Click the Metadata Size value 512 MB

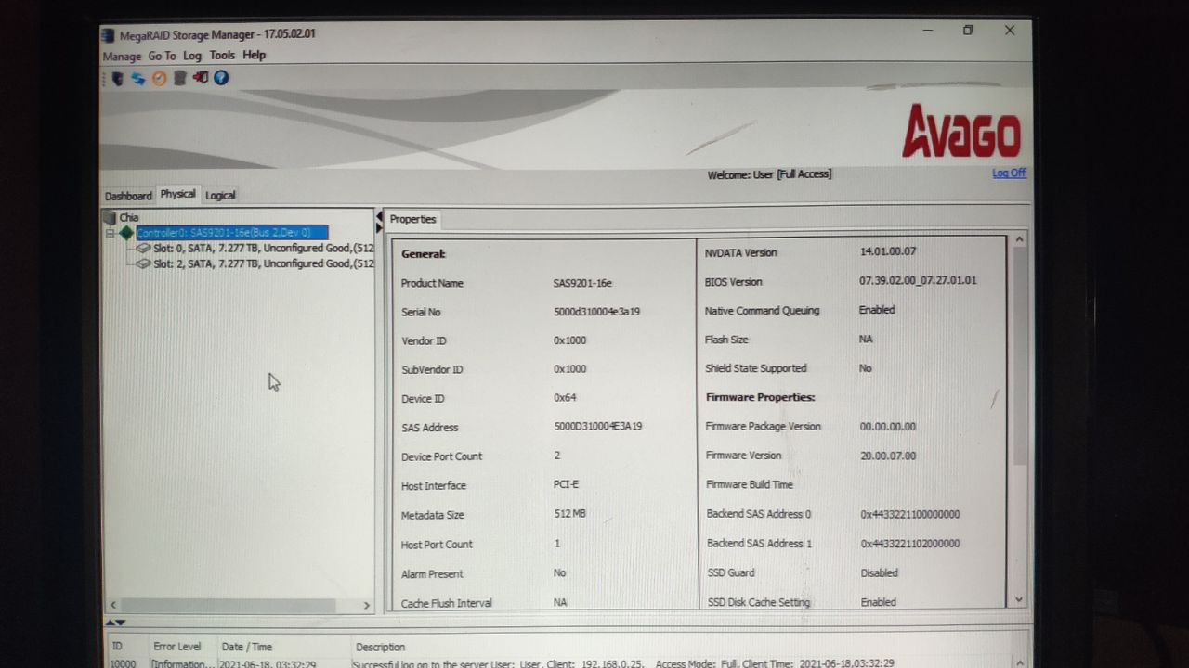[570, 514]
